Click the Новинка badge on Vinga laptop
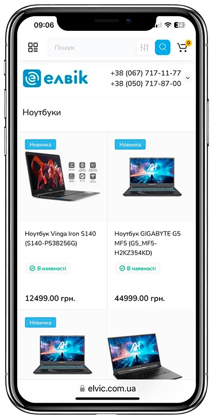 coord(41,145)
